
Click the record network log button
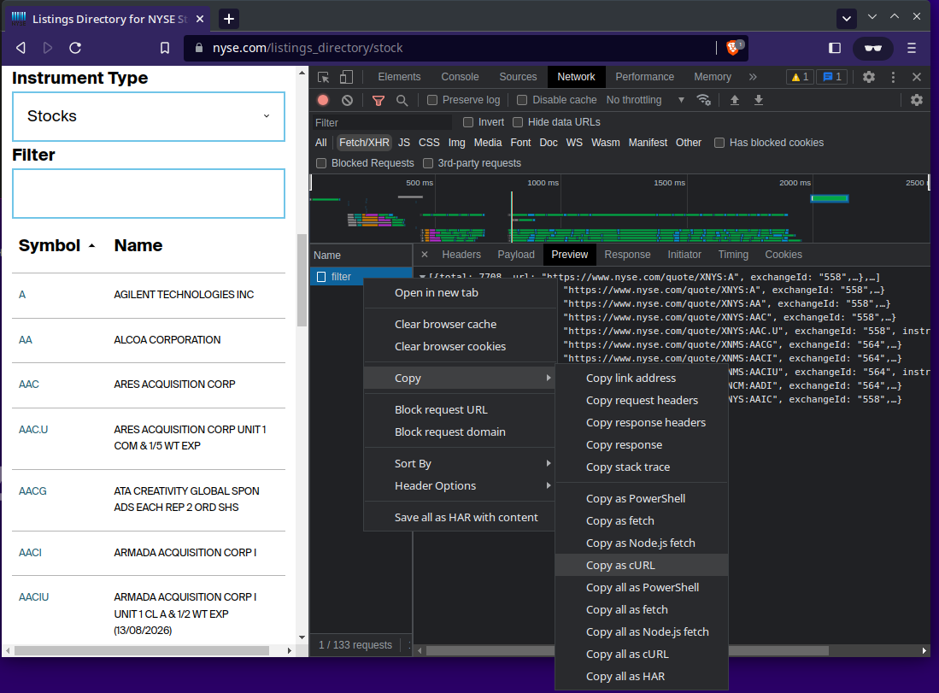[323, 100]
